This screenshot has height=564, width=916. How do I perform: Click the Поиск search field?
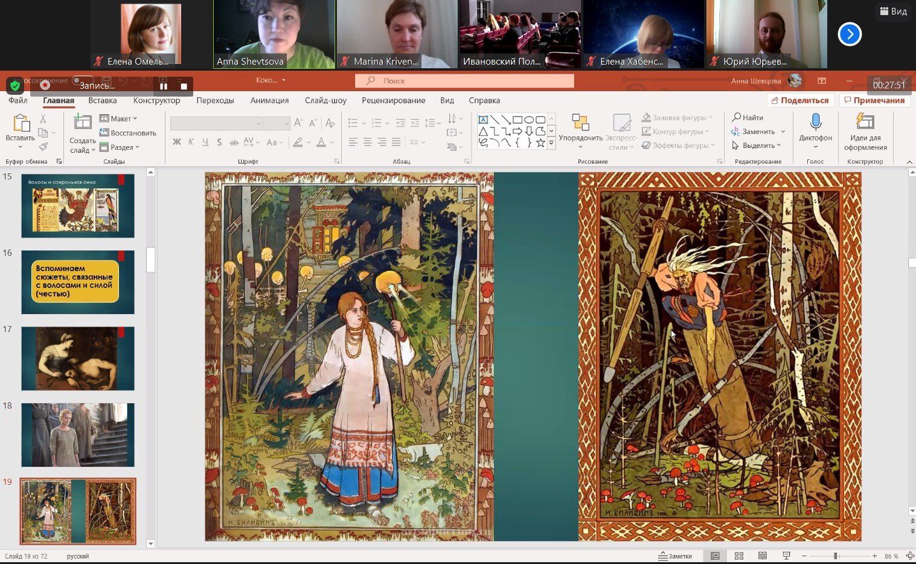click(x=464, y=80)
